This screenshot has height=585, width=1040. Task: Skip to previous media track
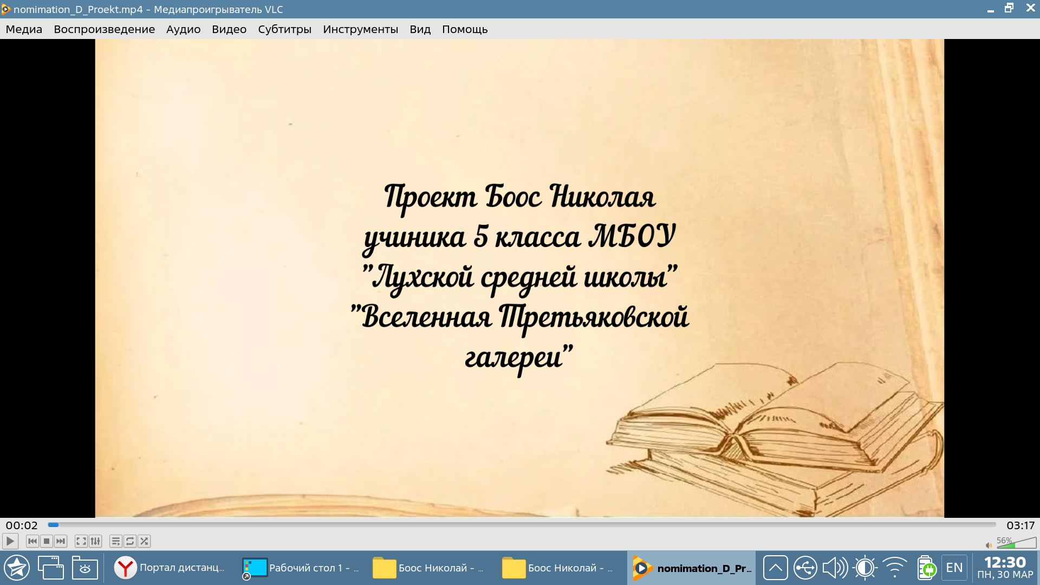(x=32, y=541)
